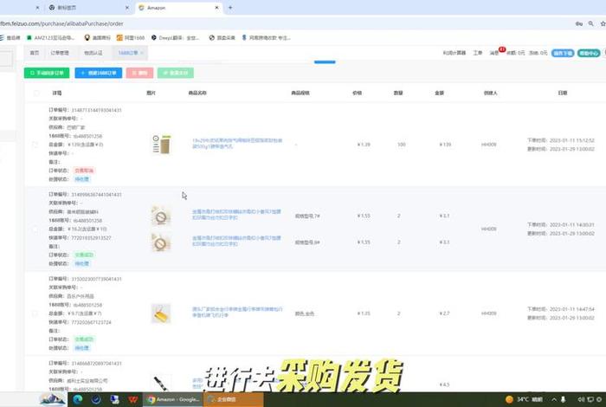Image resolution: width=606 pixels, height=407 pixels.
Task: Check the box for order 3150023007739041431
Action: click(x=35, y=313)
